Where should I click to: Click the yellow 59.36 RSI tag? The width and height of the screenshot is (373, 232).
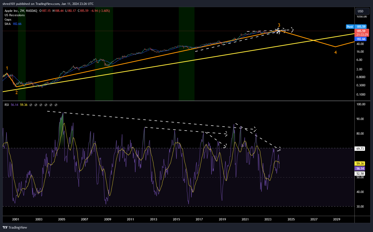click(360, 164)
